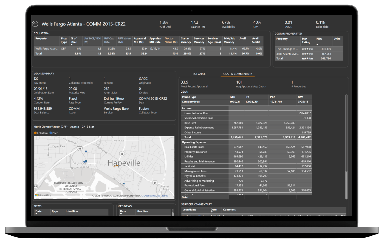Image resolution: width=384 pixels, height=245 pixels.
Task: Switch to the EST VALUE tab
Action: click(x=199, y=74)
